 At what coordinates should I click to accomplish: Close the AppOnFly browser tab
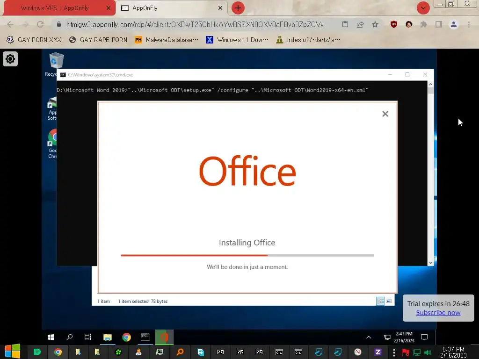[x=220, y=8]
